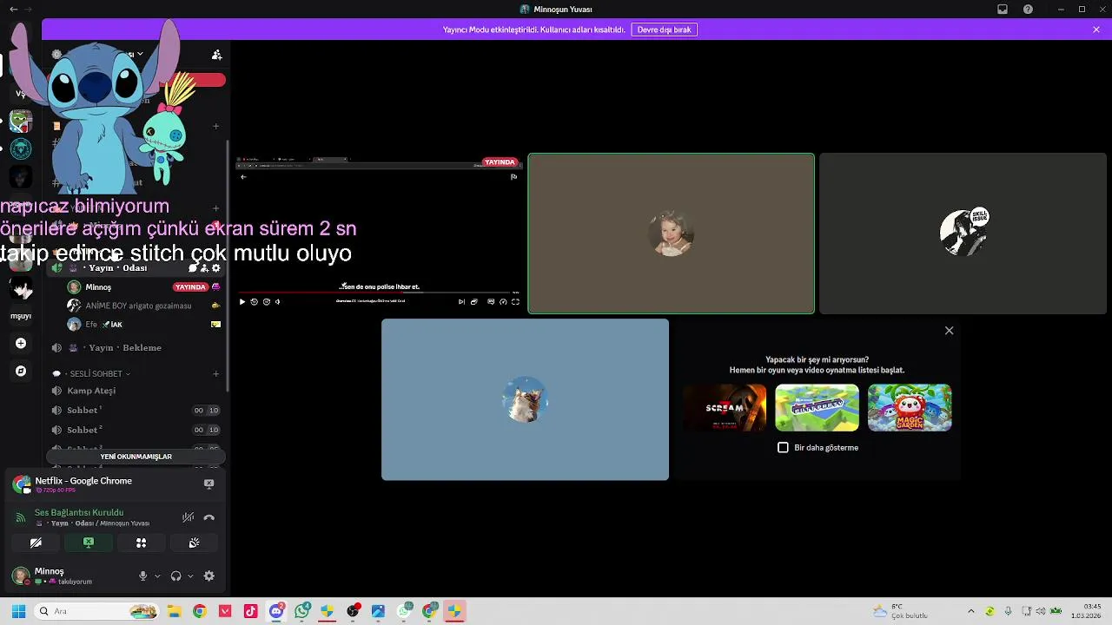The height and width of the screenshot is (625, 1112).
Task: Open the Discord inbox icon
Action: 1003,10
